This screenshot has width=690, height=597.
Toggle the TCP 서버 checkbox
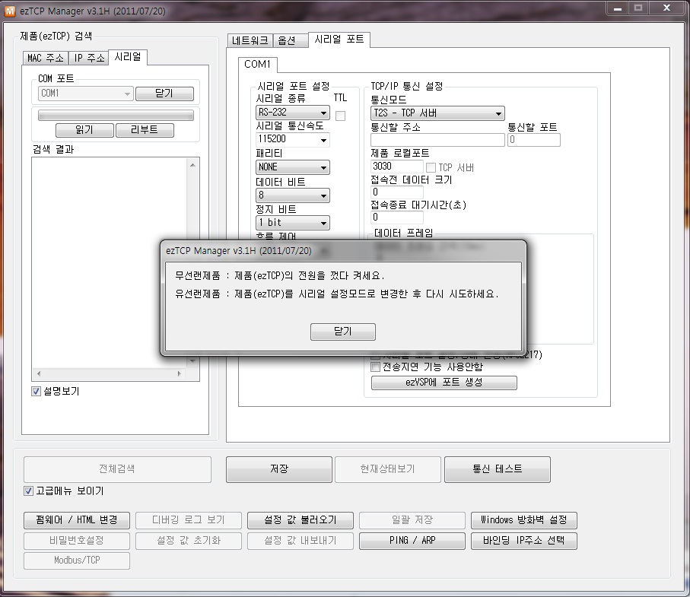[x=431, y=167]
